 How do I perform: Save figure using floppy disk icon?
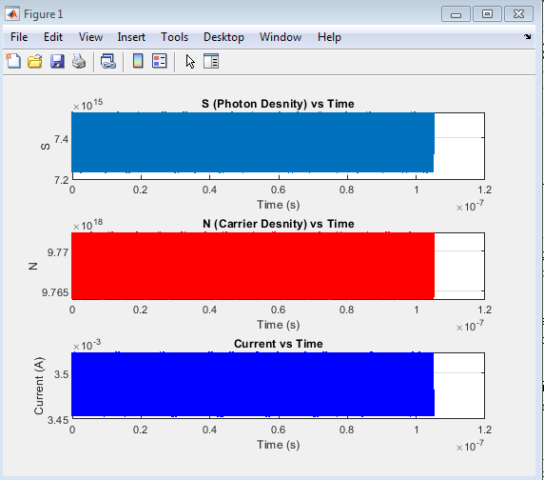[x=57, y=62]
